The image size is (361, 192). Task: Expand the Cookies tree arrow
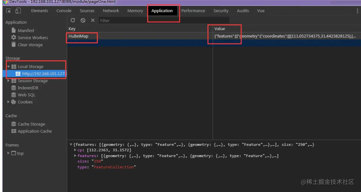point(8,102)
